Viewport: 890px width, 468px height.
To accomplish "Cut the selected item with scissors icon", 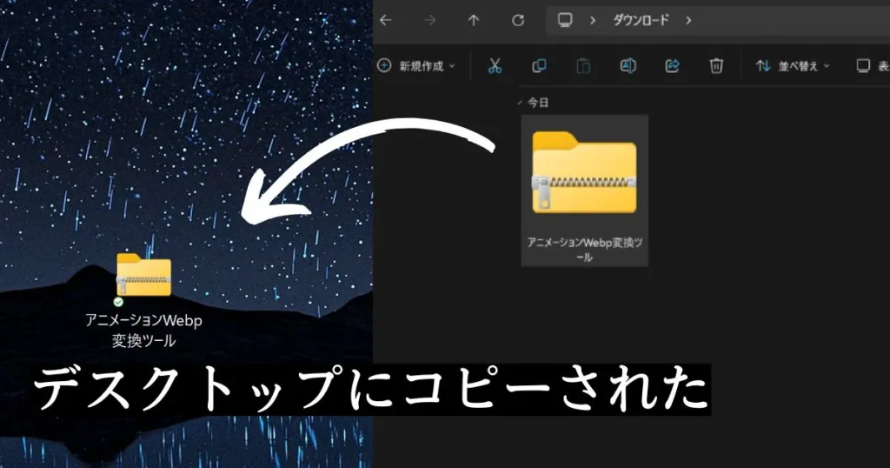I will click(x=495, y=66).
